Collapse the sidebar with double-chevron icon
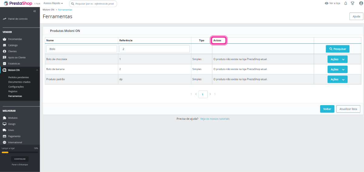The height and width of the screenshot is (172, 364). point(35,11)
